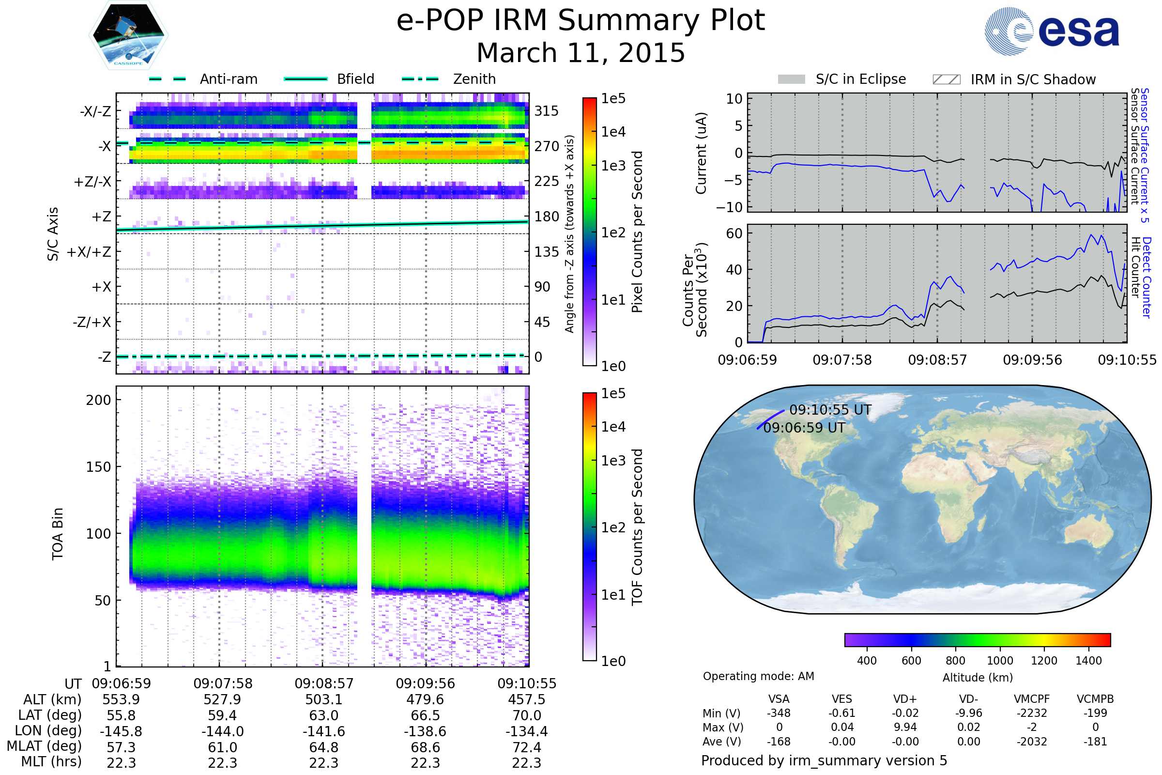Click the 09:10:55 UT map label
Image resolution: width=1162 pixels, height=775 pixels.
tap(830, 410)
